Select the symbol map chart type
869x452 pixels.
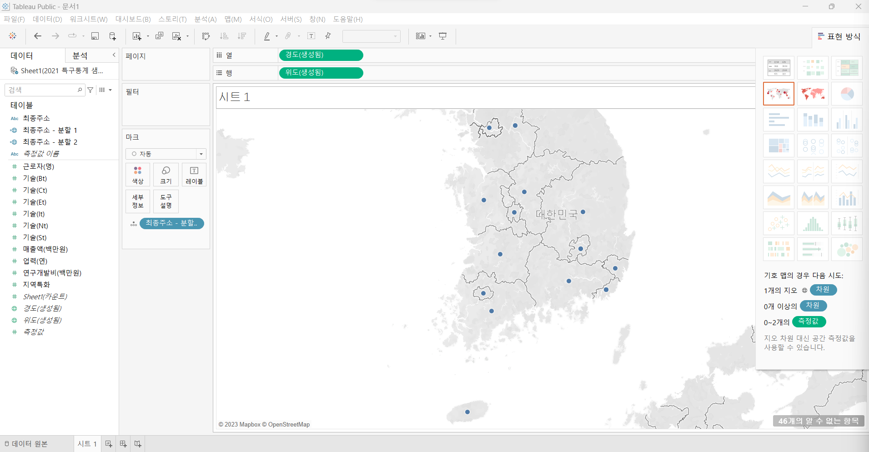coord(779,94)
